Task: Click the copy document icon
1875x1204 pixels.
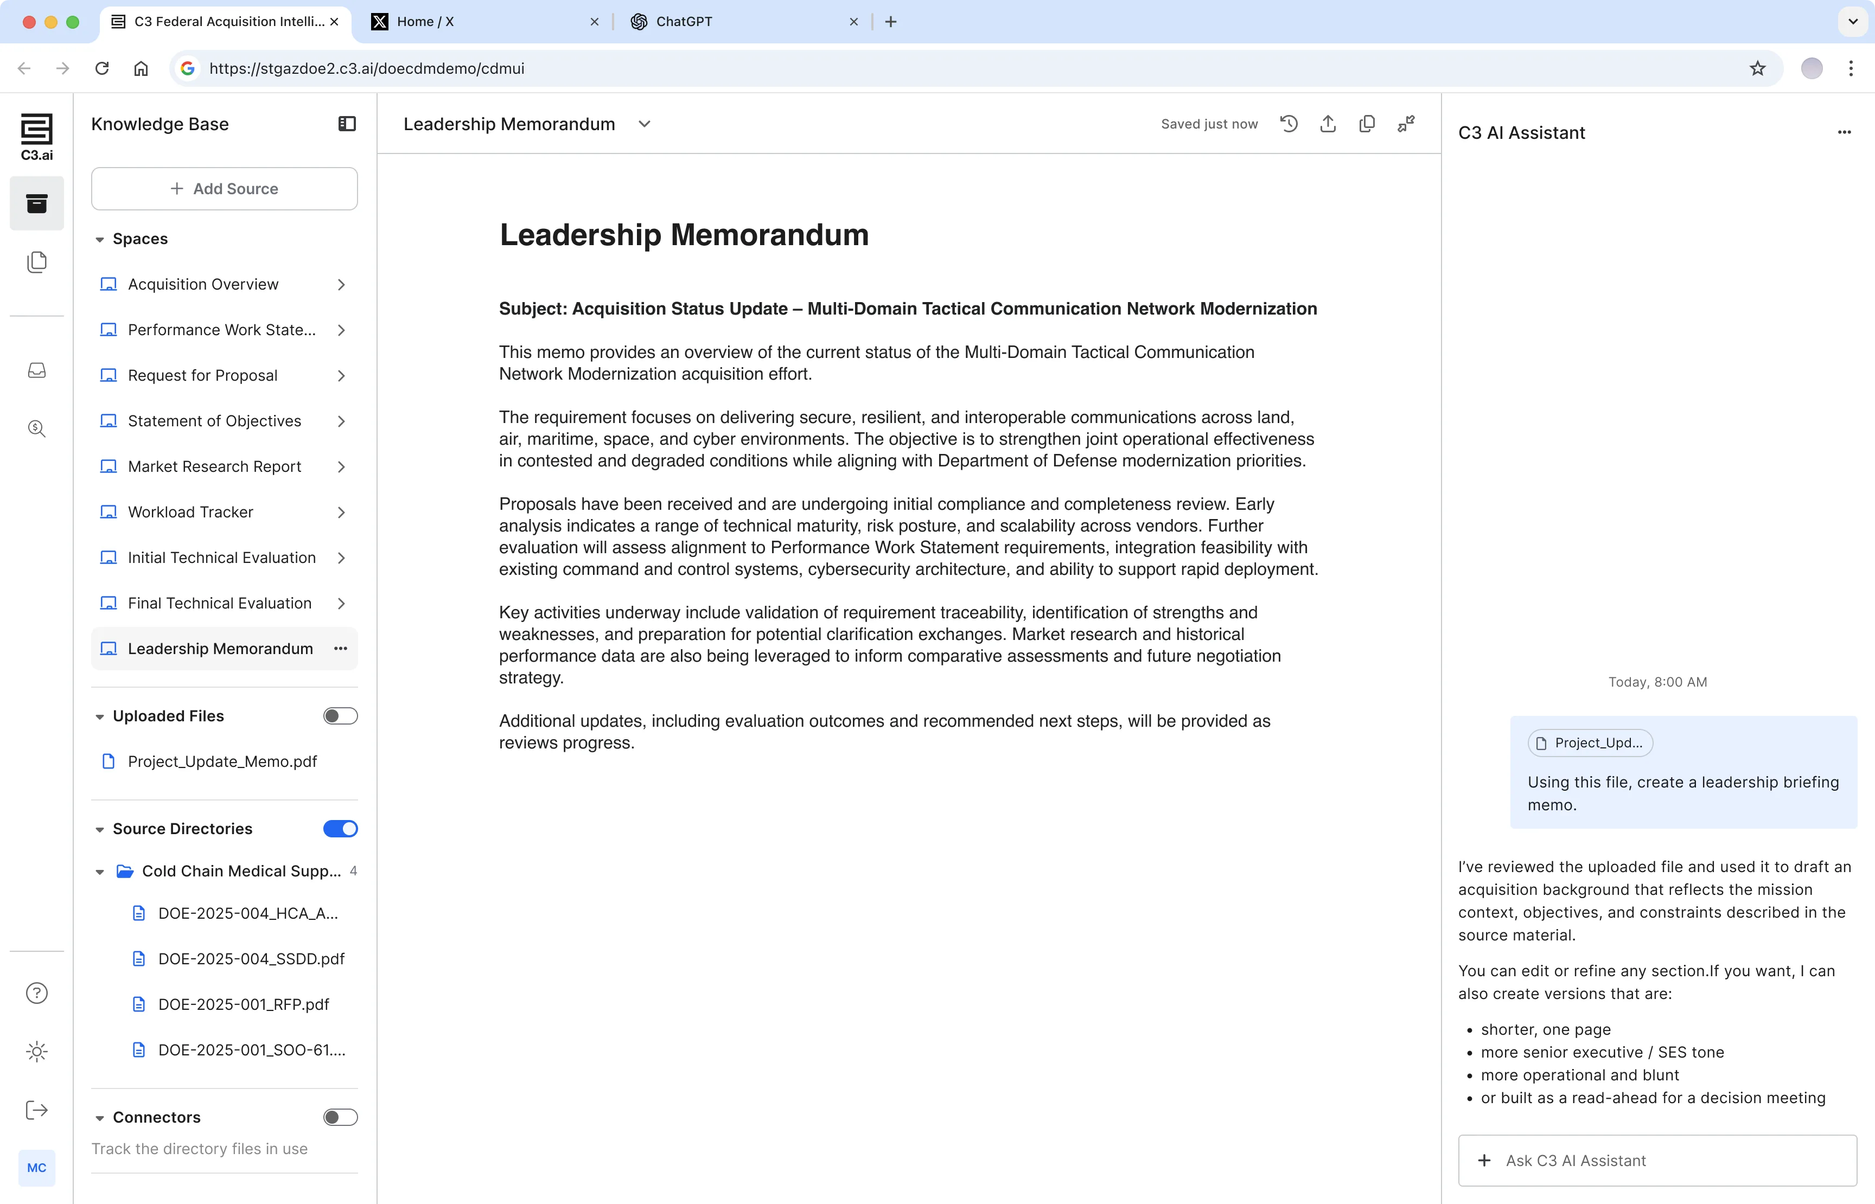Action: 1367,124
